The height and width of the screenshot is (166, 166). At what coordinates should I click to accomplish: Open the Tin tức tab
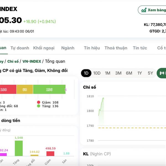click(x=140, y=48)
